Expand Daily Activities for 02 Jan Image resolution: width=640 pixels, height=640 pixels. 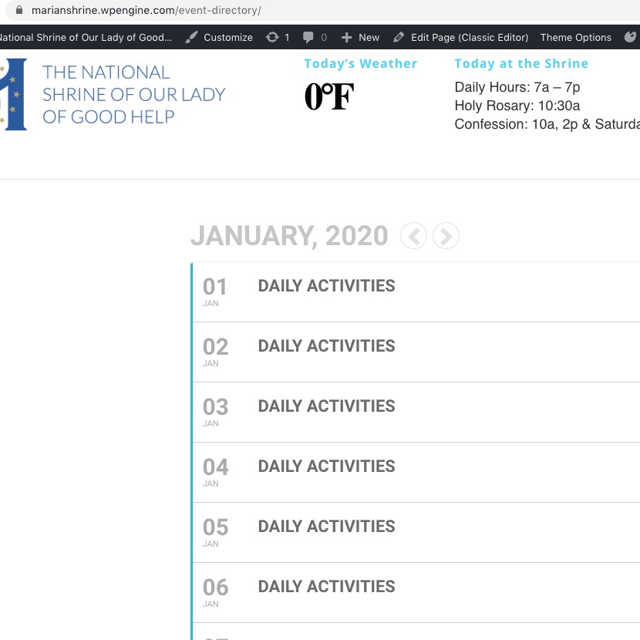point(326,346)
